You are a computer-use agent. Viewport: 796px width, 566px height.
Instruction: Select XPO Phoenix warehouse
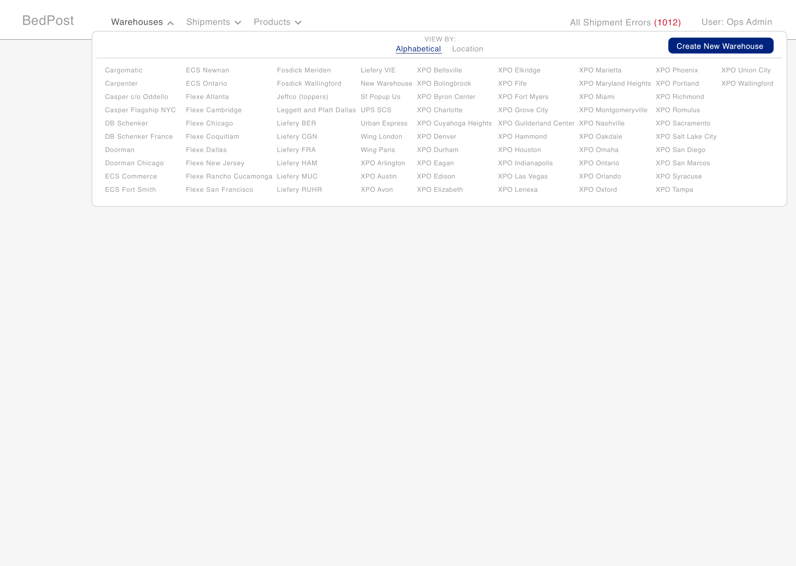coord(677,70)
